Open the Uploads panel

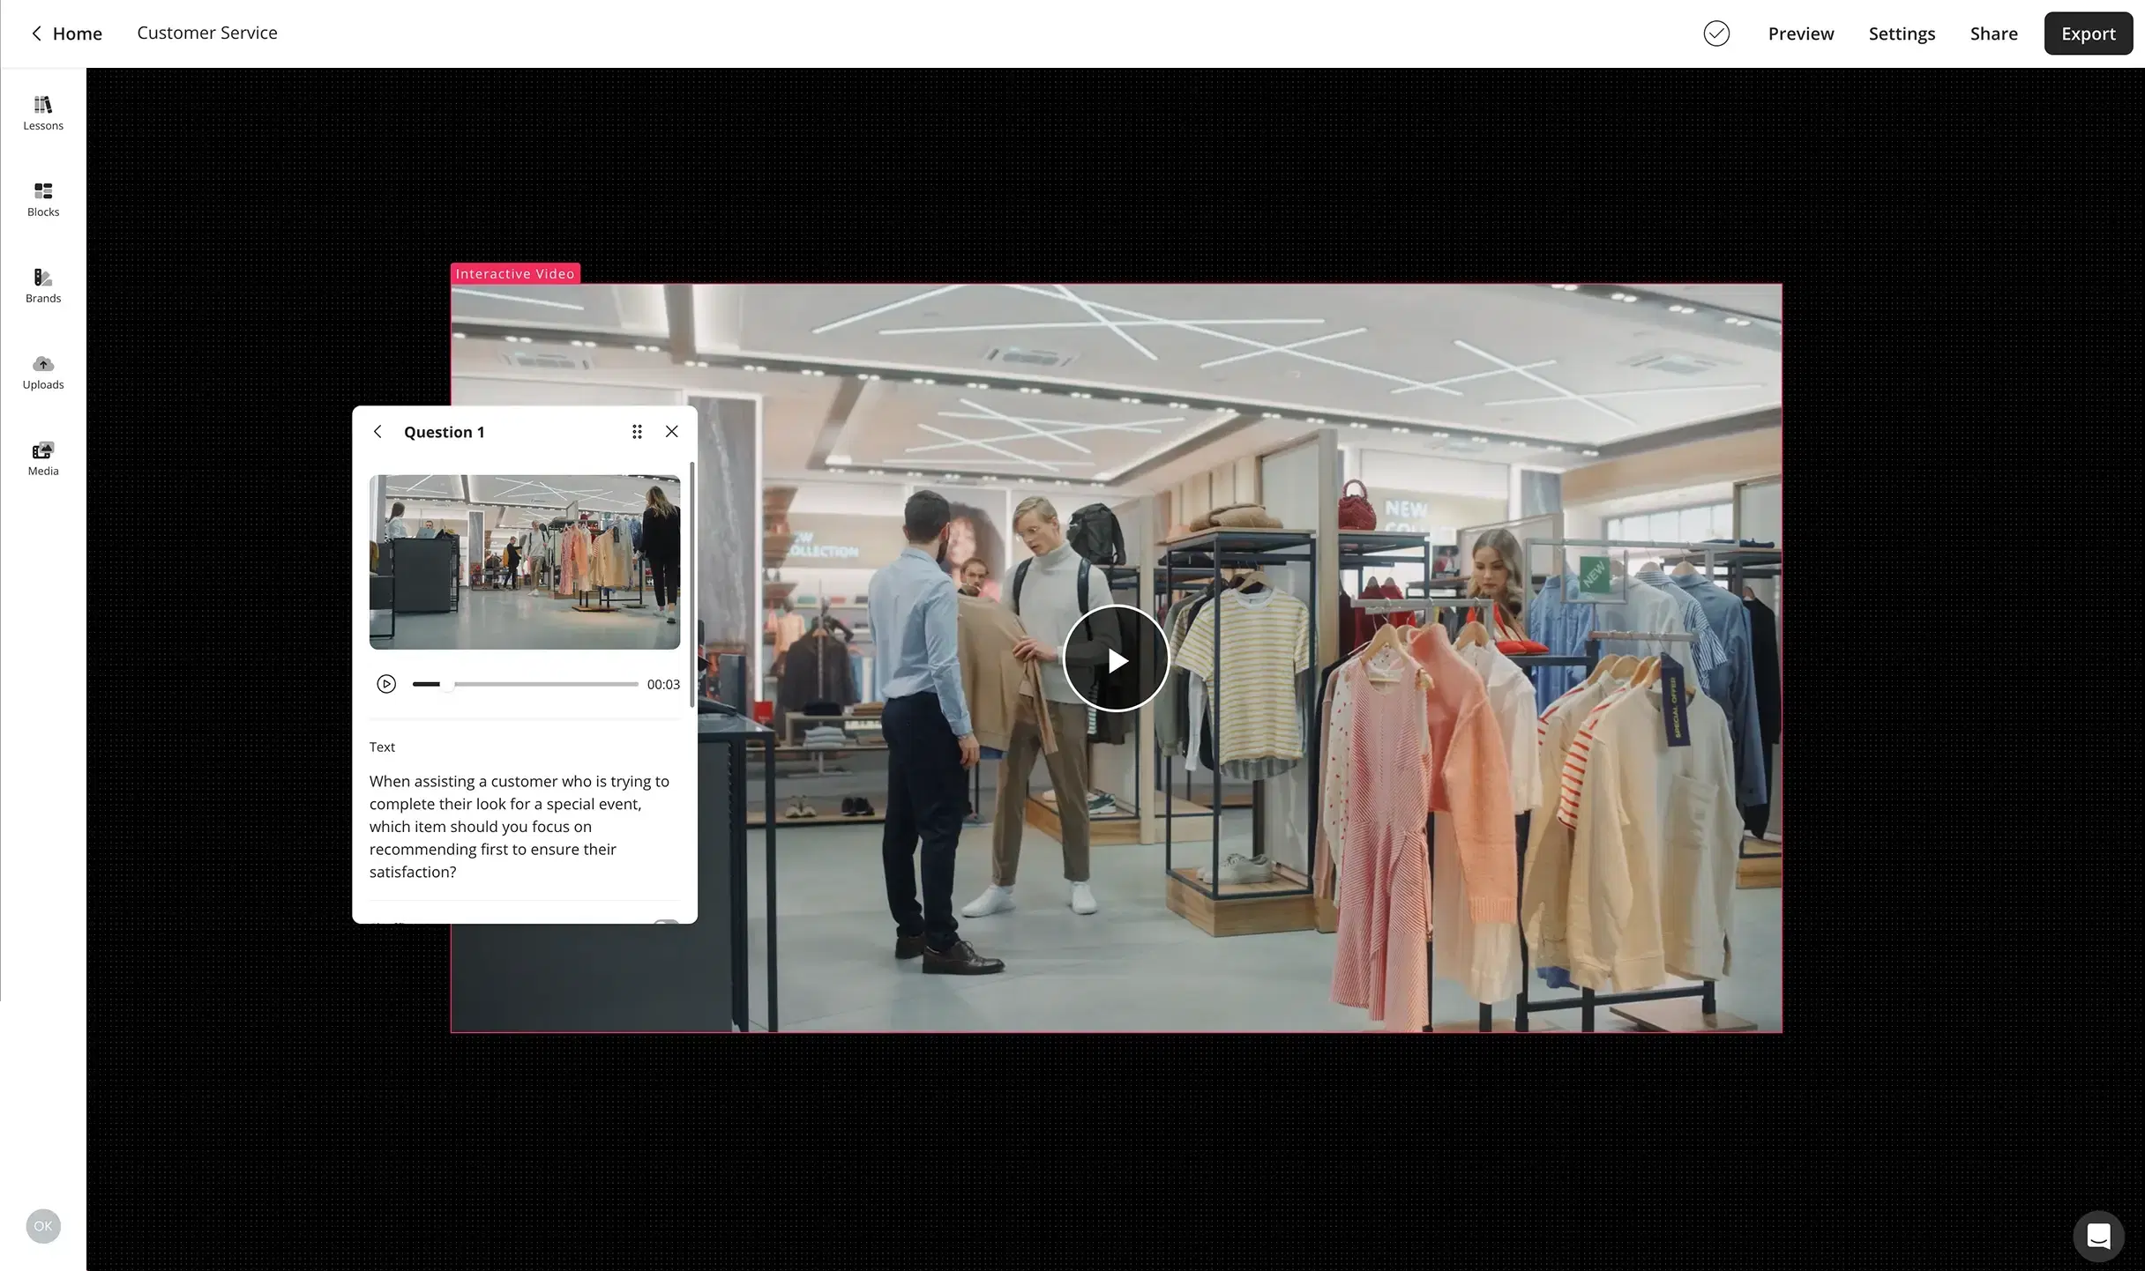pyautogui.click(x=42, y=370)
